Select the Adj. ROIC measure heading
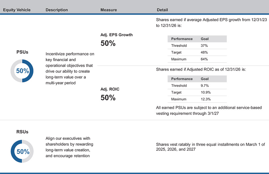 110,89
